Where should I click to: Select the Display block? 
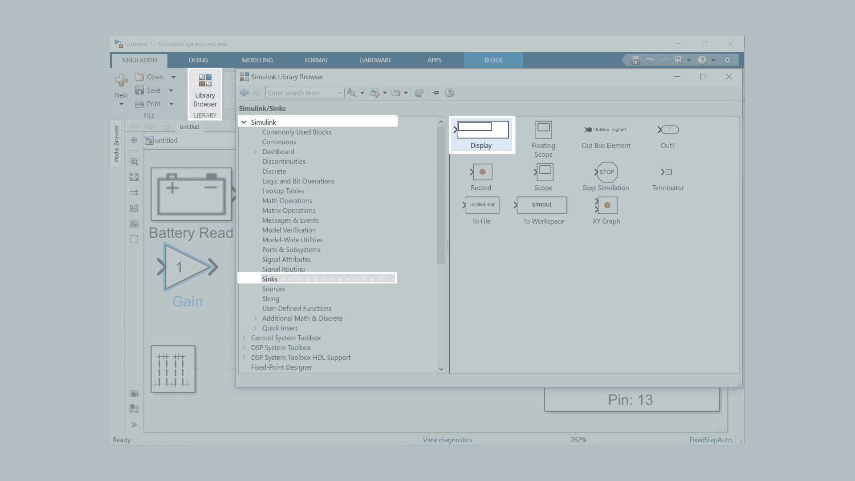click(482, 130)
